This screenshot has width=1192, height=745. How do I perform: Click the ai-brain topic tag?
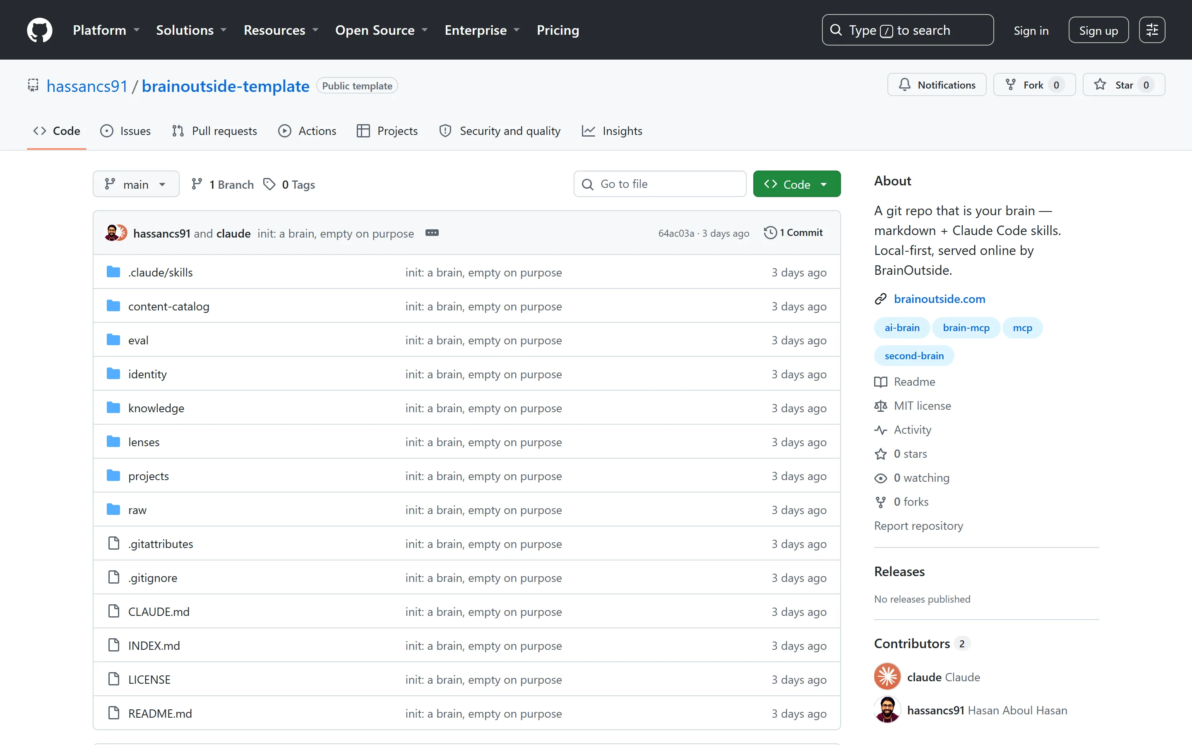point(902,328)
